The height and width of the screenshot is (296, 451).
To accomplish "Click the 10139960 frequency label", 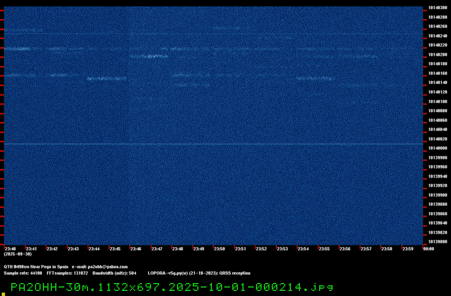I will pos(437,167).
